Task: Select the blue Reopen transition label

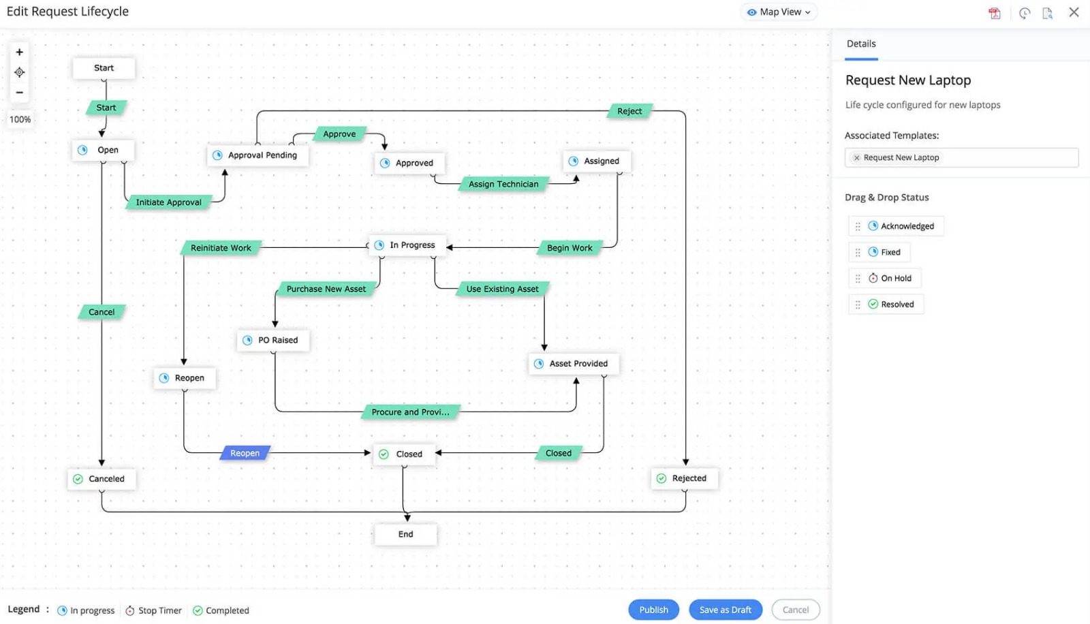Action: click(x=245, y=453)
